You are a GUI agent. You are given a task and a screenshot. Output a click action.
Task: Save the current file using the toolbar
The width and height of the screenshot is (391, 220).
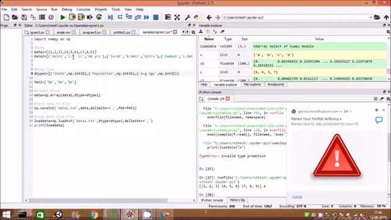(x=24, y=17)
